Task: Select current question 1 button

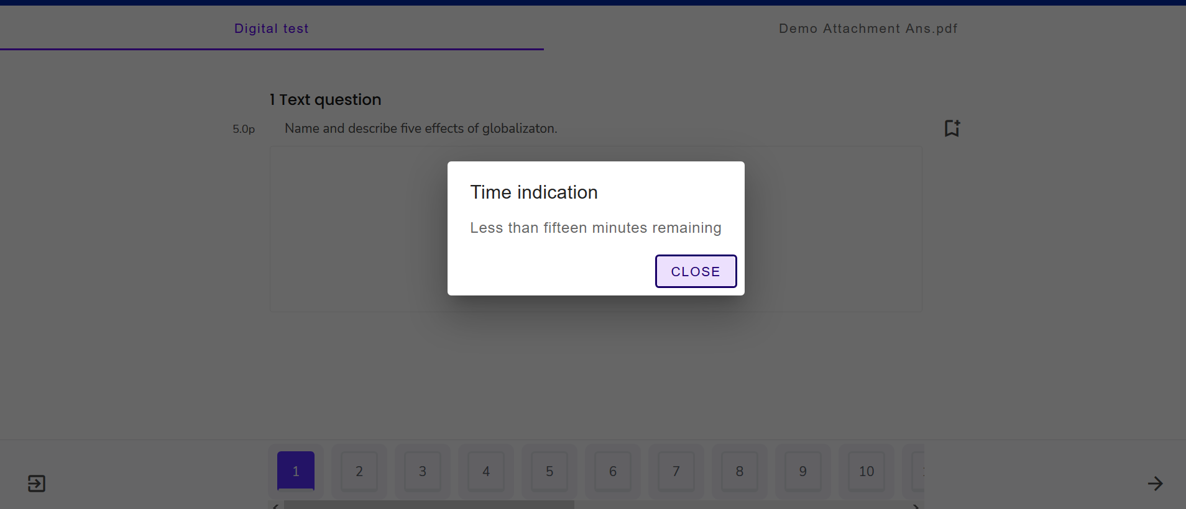Action: 296,471
